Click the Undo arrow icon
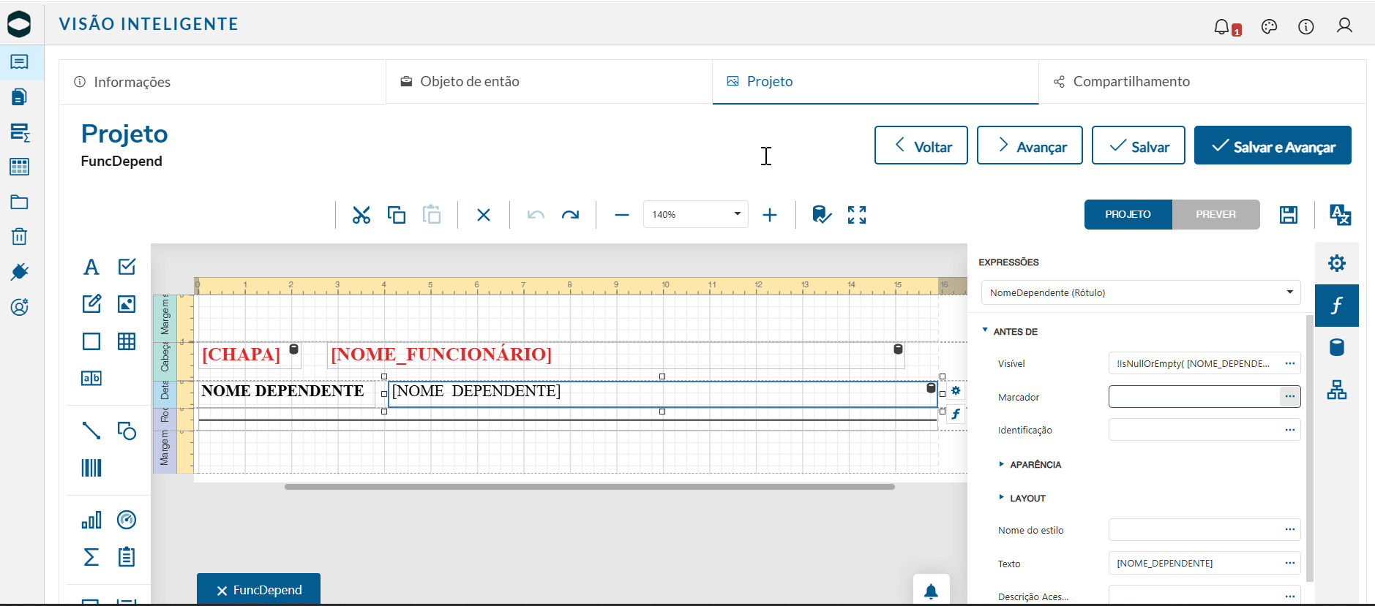This screenshot has width=1375, height=606. [x=536, y=215]
